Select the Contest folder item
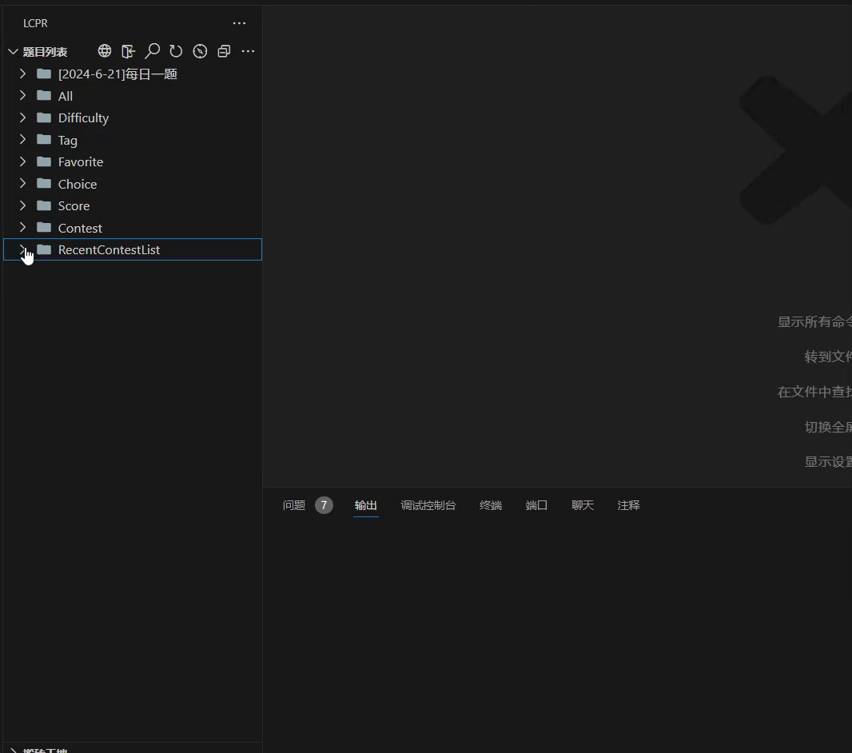 pos(80,228)
